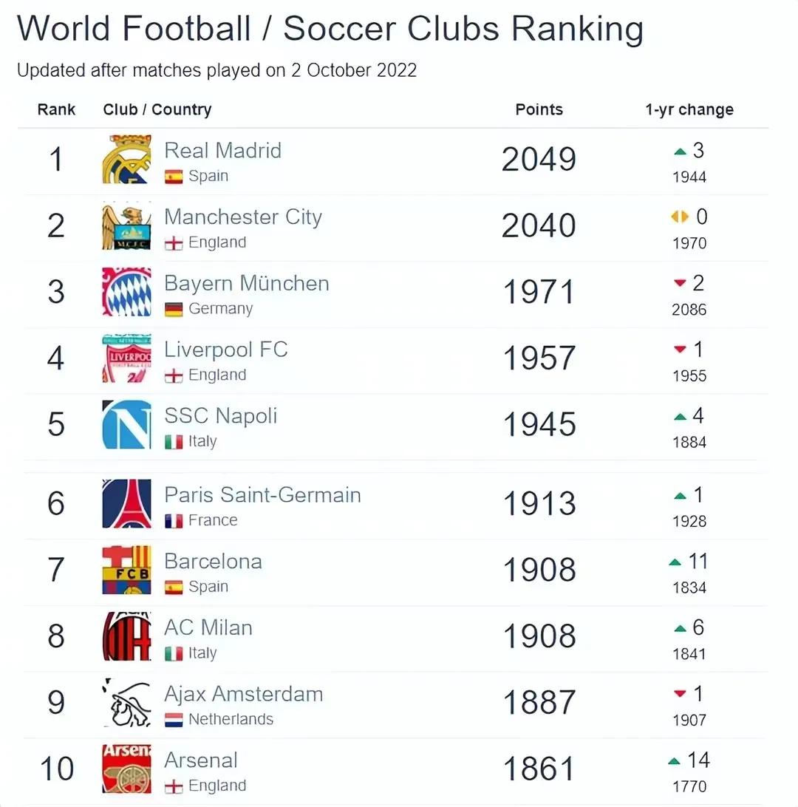Viewport: 798px width, 807px height.
Task: Click the Club / Country column header
Action: point(157,110)
